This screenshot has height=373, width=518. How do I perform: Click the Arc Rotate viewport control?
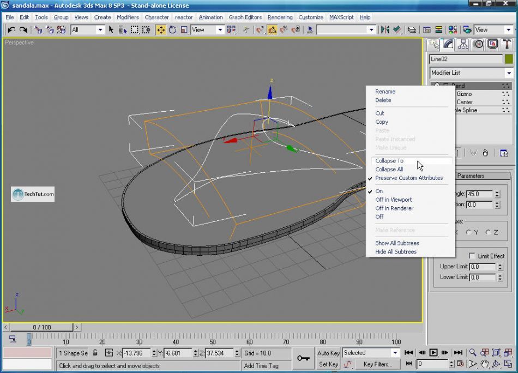click(x=496, y=364)
